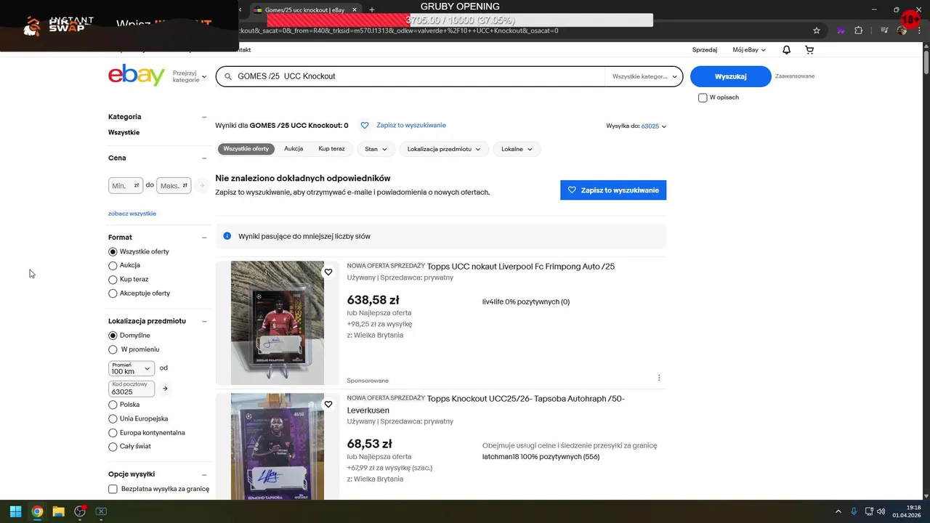Select Wszystkie oferty format radio

(113, 251)
